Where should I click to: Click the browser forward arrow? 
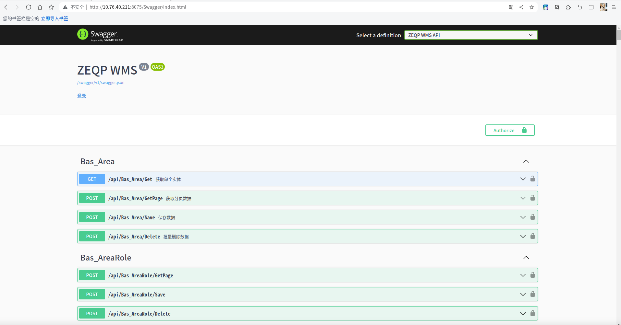coord(17,7)
